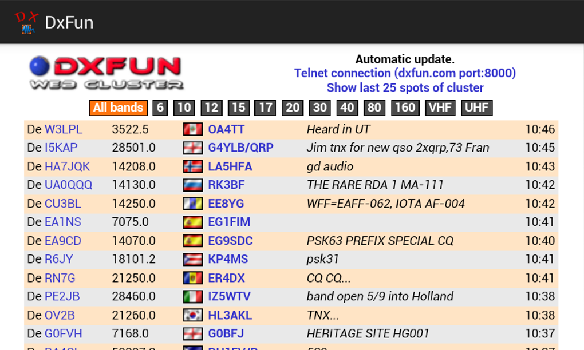Click the Italy flag beside IZ5WTV
The width and height of the screenshot is (584, 350).
(x=193, y=296)
